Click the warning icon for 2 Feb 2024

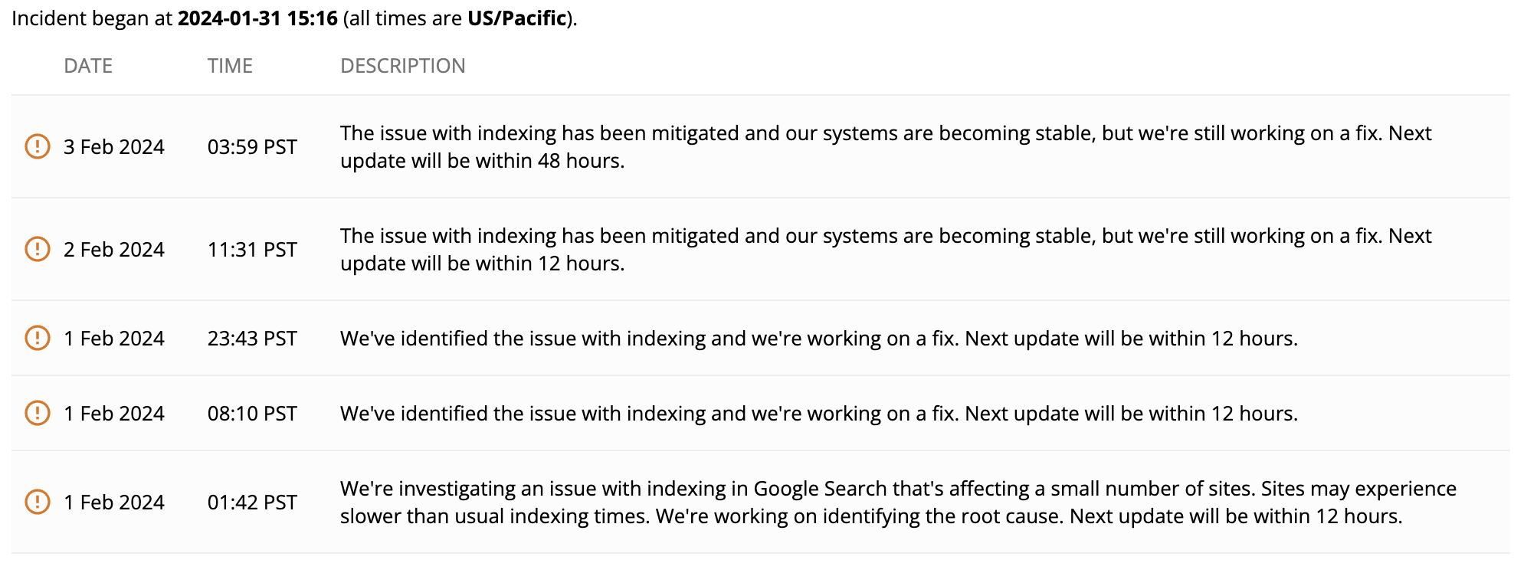pyautogui.click(x=38, y=249)
